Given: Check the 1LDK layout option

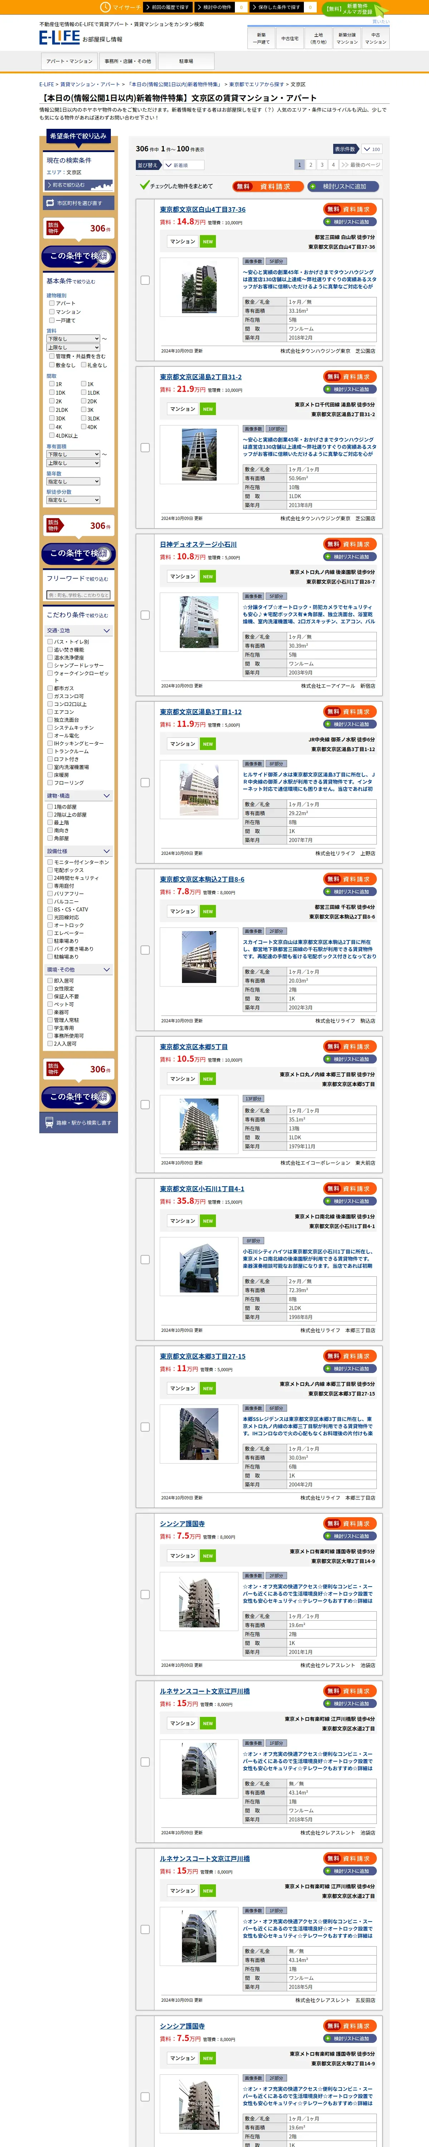Looking at the screenshot, I should pyautogui.click(x=83, y=393).
